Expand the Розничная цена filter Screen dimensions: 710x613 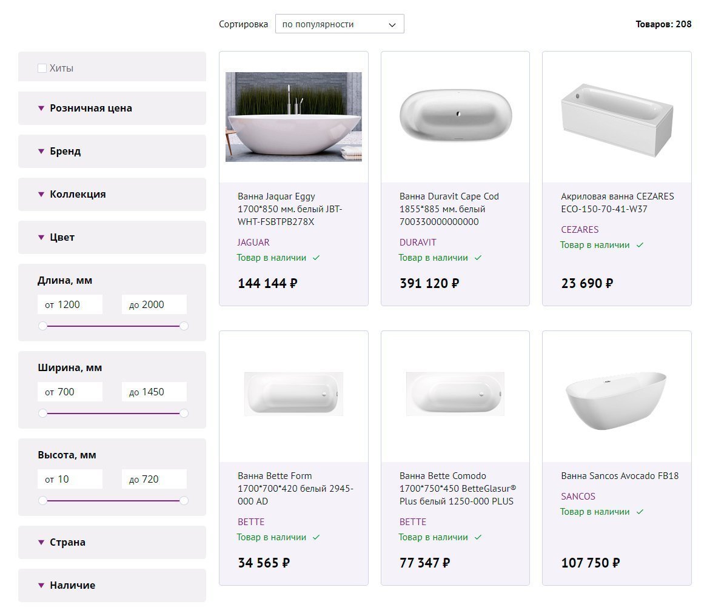[x=90, y=109]
